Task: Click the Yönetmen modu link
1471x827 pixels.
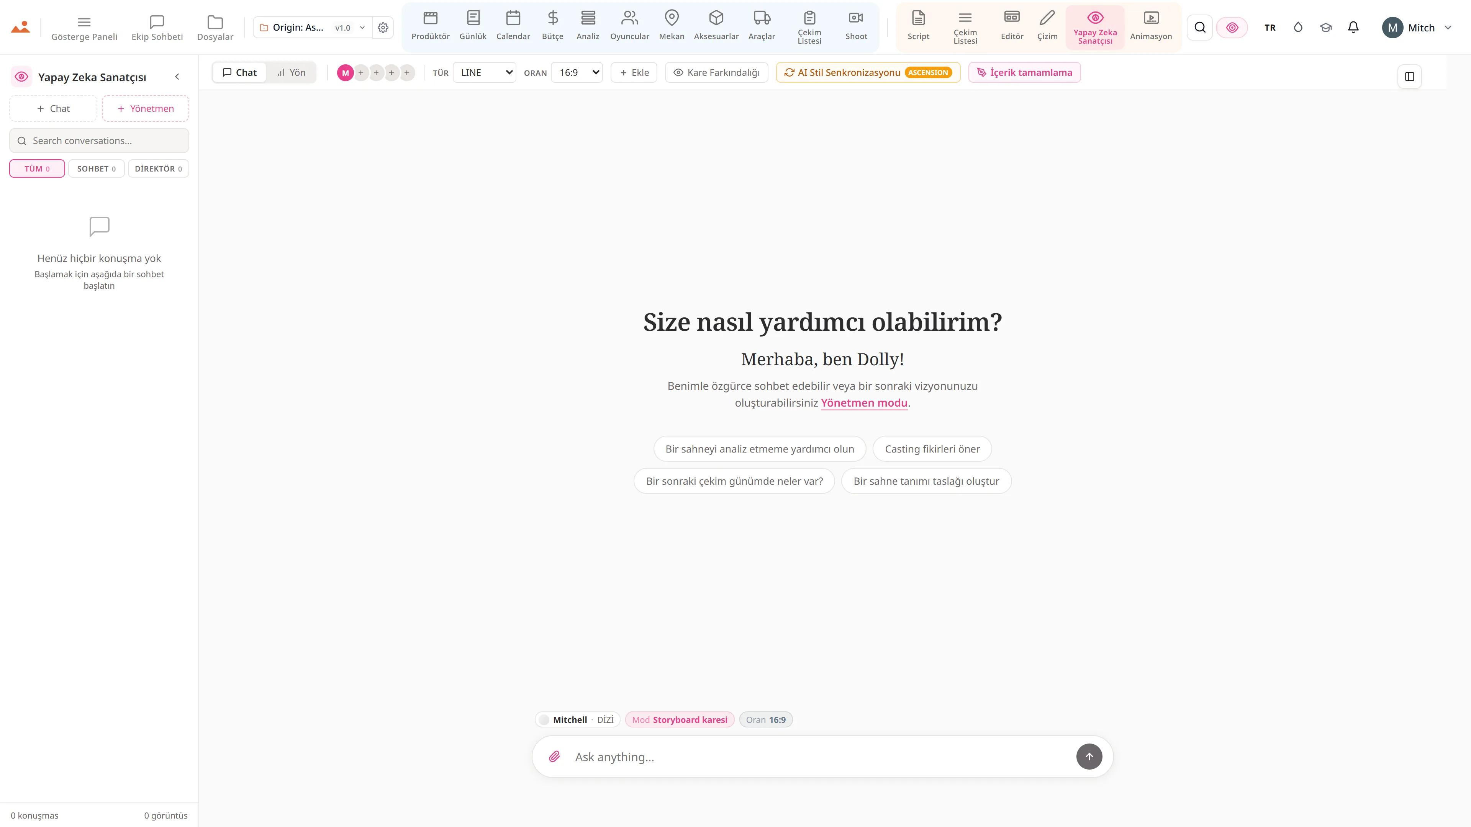Action: pyautogui.click(x=864, y=403)
